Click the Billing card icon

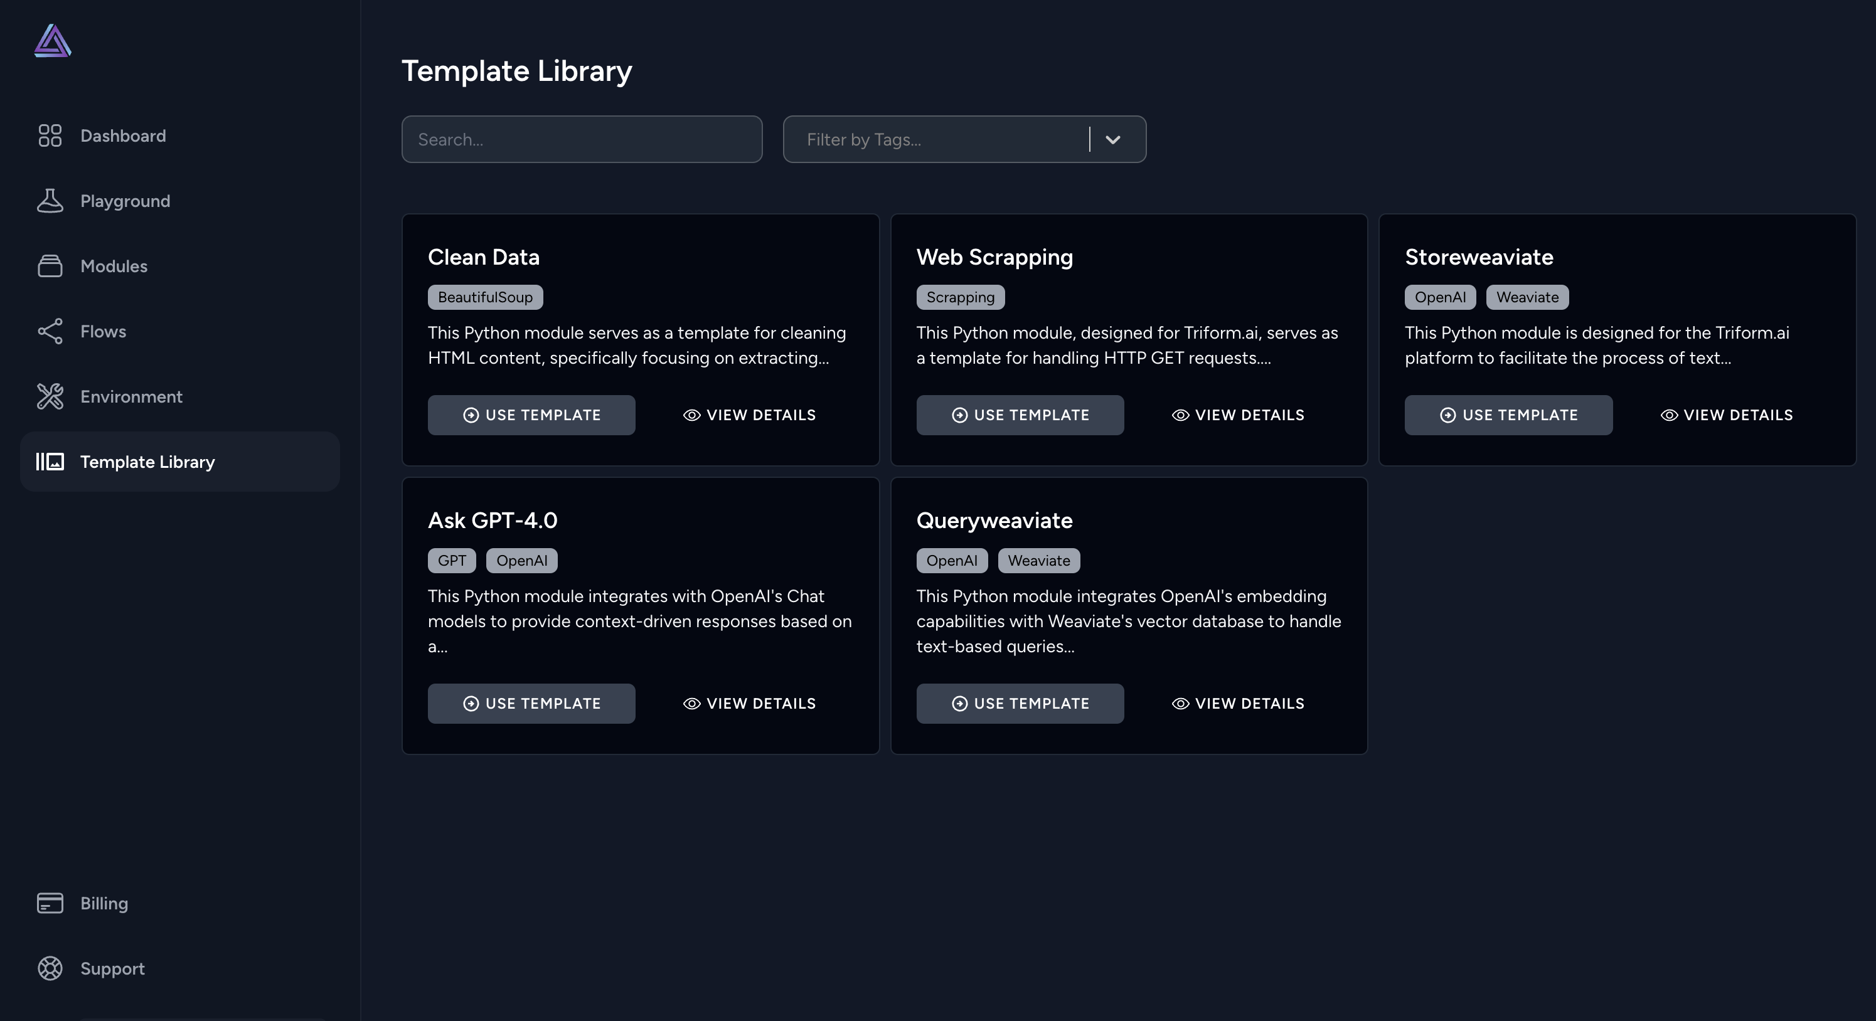[x=50, y=903]
